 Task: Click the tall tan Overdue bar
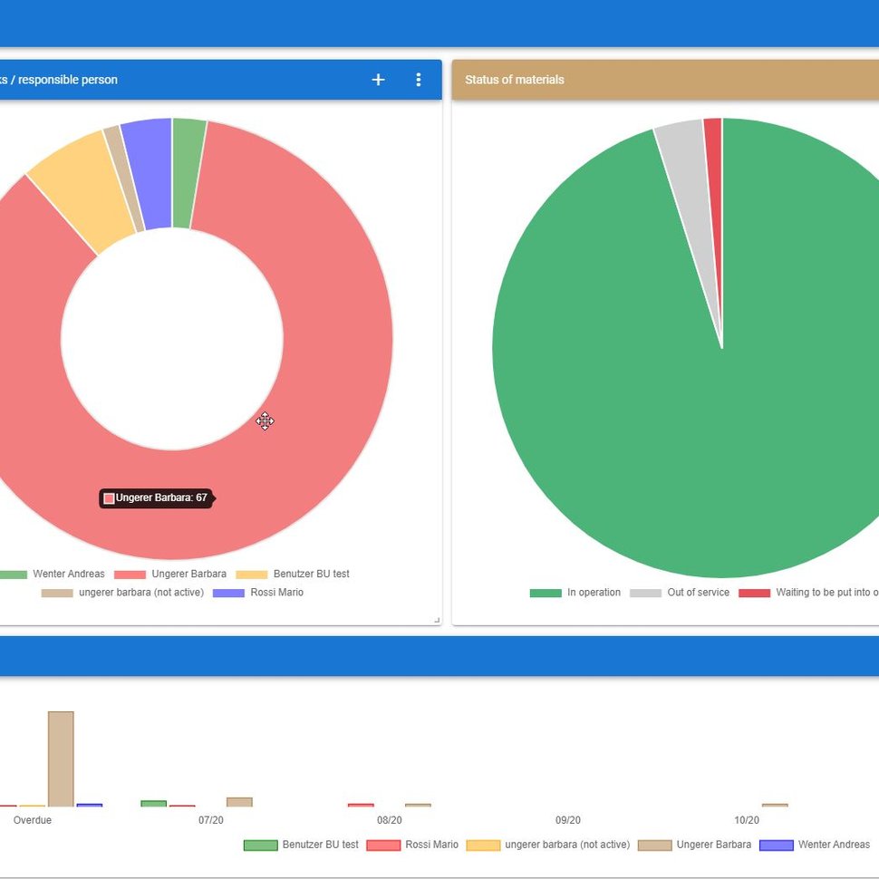pos(61,759)
